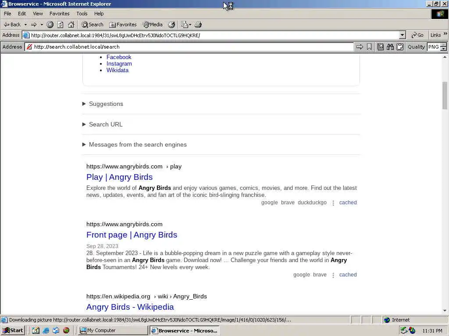Open the Instagram link
The width and height of the screenshot is (449, 336).
119,64
